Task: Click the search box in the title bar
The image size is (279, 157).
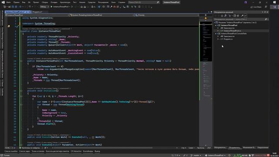Action: [143, 2]
